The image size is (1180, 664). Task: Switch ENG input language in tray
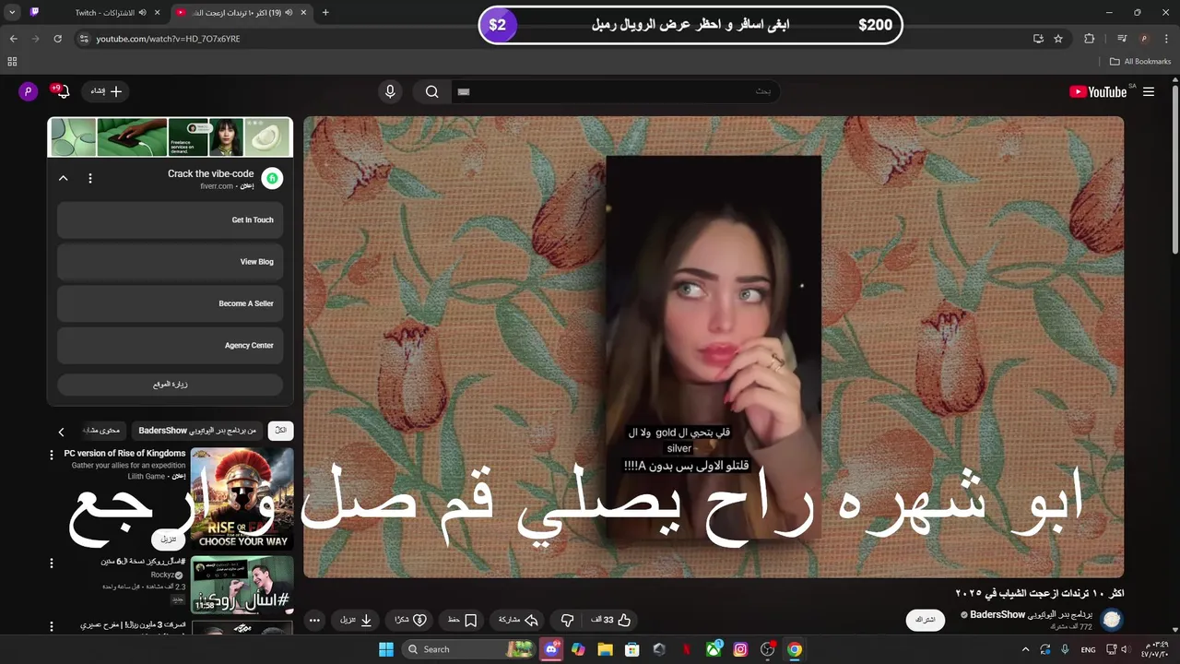1088,649
